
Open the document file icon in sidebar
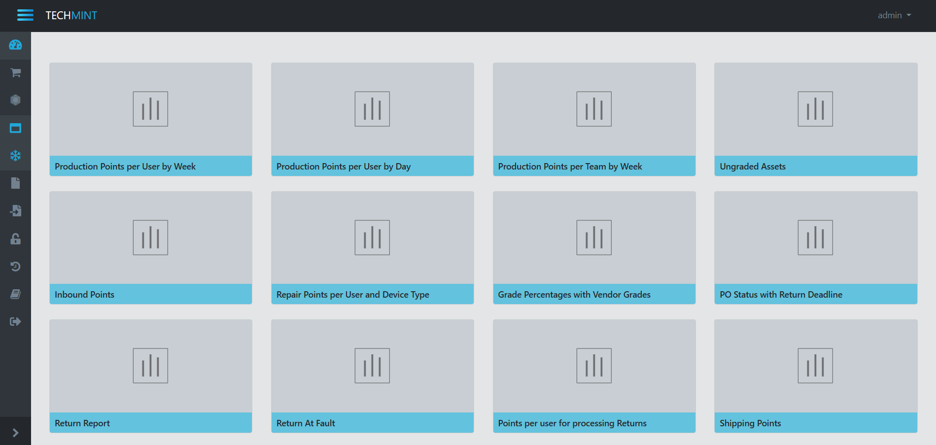[x=15, y=183]
